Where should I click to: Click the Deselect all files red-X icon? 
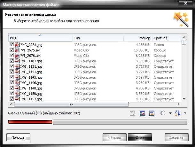(x=142, y=113)
